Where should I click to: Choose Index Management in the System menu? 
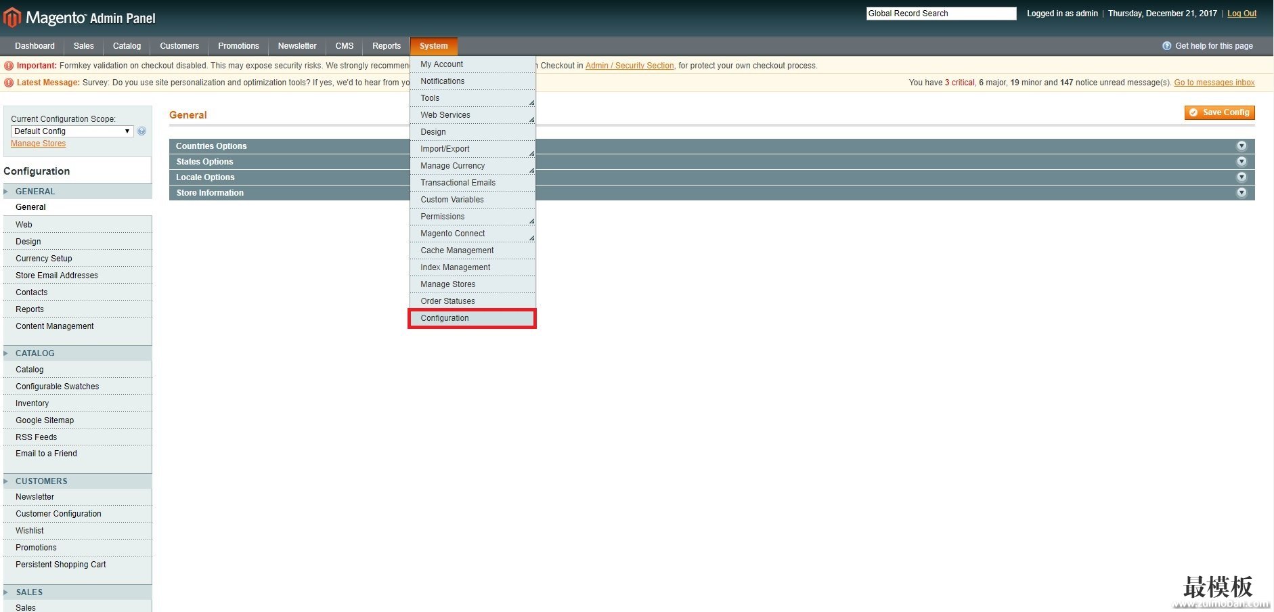[x=455, y=267]
